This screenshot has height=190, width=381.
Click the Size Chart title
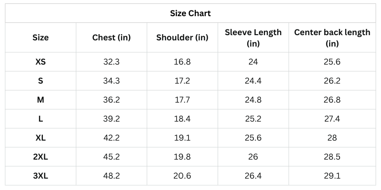(x=190, y=13)
